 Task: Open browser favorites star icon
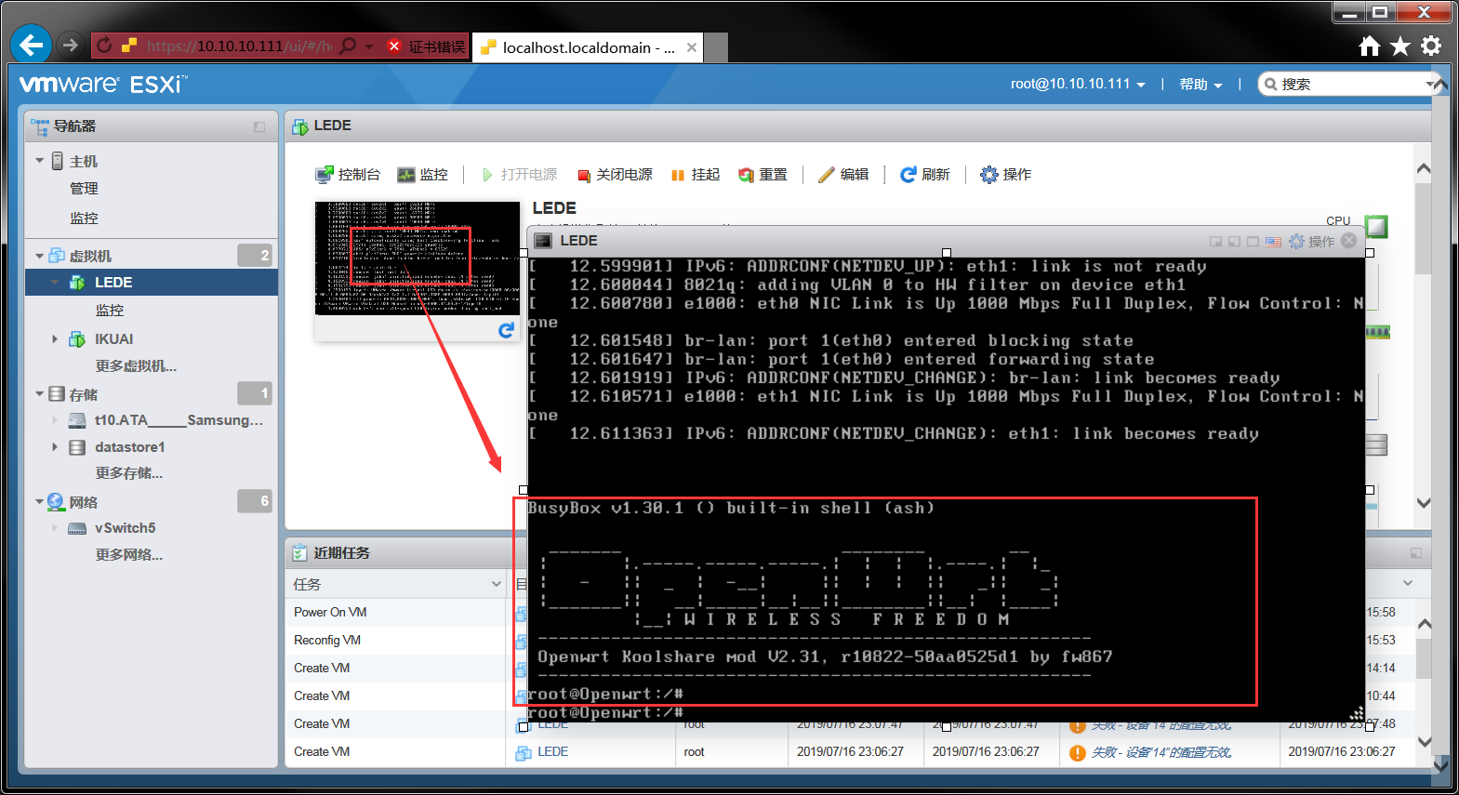pos(1400,46)
